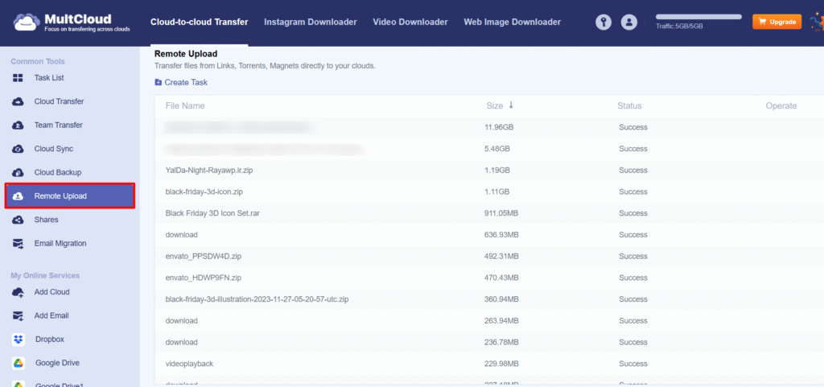This screenshot has height=387, width=824.
Task: Sort the list by Size arrow
Action: [510, 105]
